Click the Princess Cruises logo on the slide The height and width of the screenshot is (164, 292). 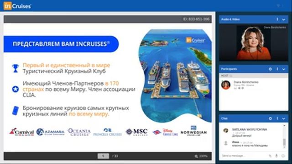click(x=107, y=132)
